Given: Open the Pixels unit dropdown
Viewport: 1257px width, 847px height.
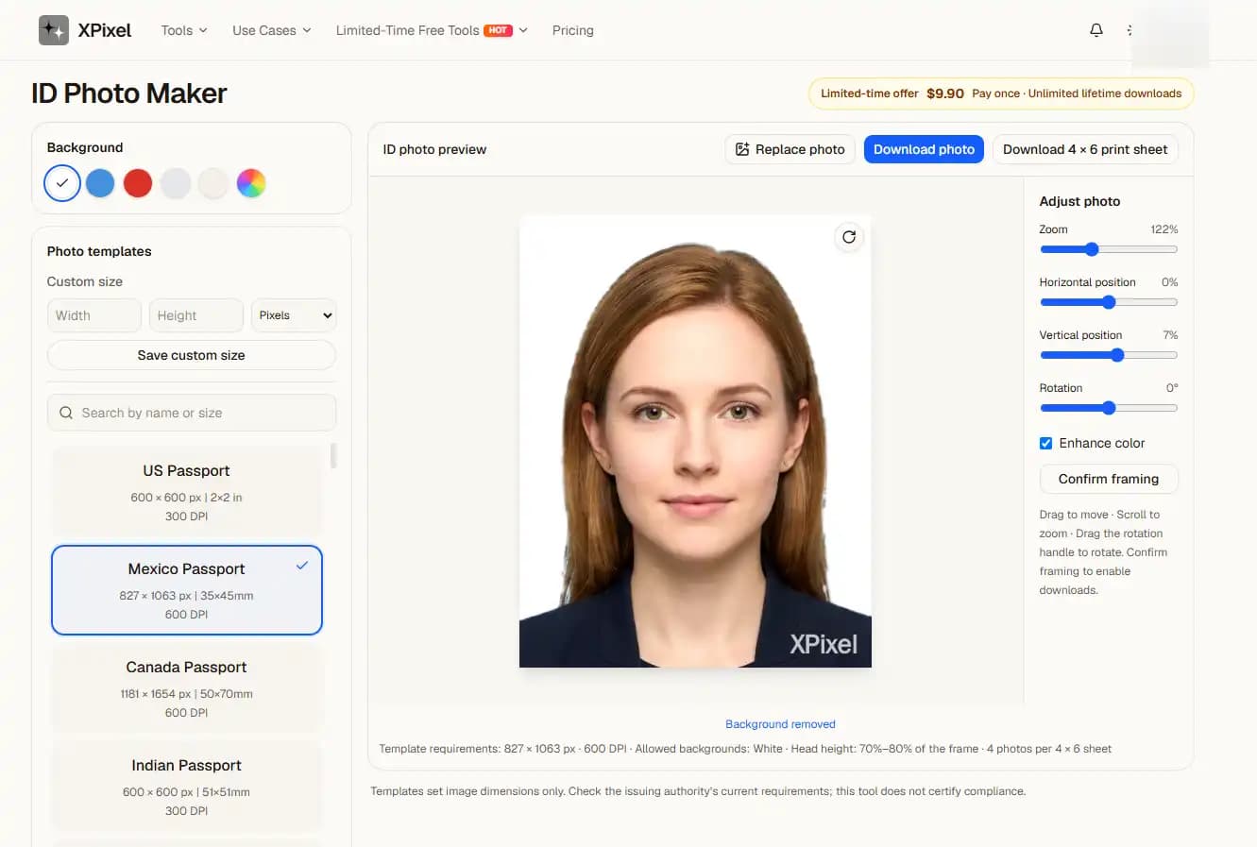Looking at the screenshot, I should click(x=295, y=315).
